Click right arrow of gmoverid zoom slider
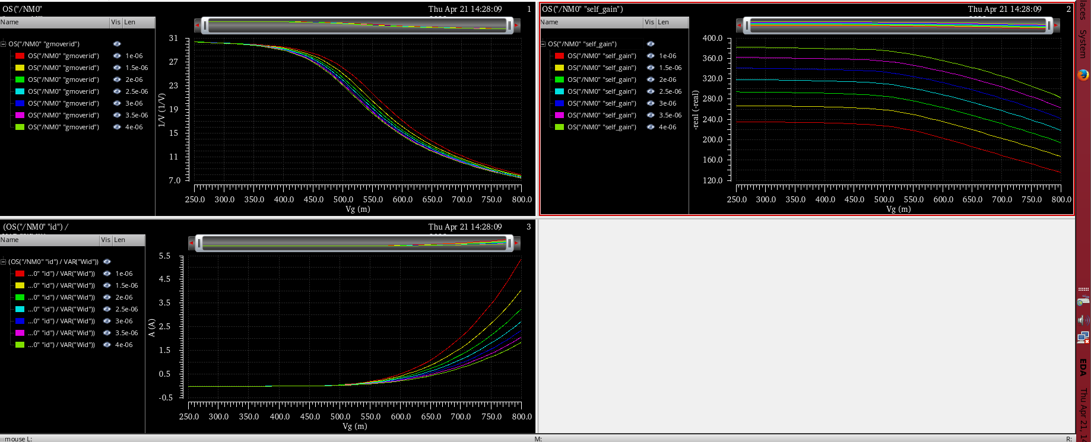The width and height of the screenshot is (1091, 442). coord(517,26)
